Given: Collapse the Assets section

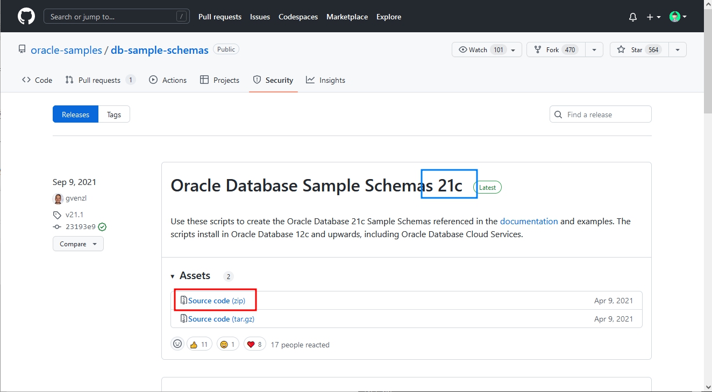Looking at the screenshot, I should tap(190, 276).
